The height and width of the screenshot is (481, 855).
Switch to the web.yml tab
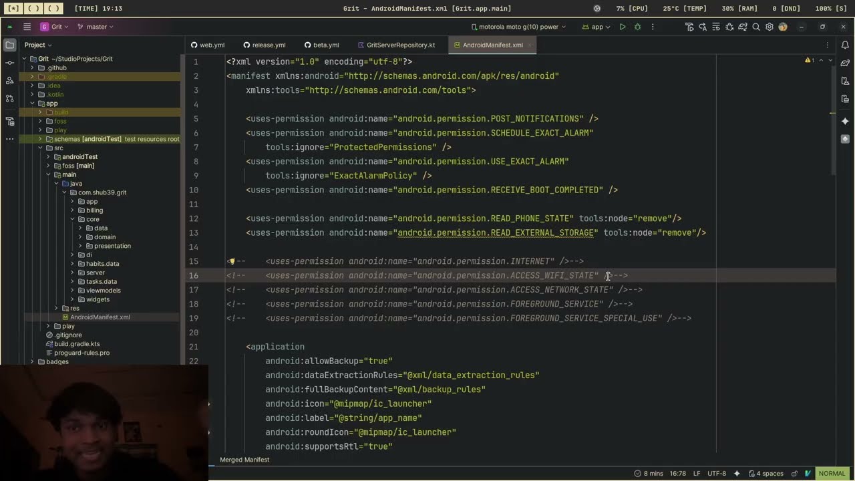point(208,45)
